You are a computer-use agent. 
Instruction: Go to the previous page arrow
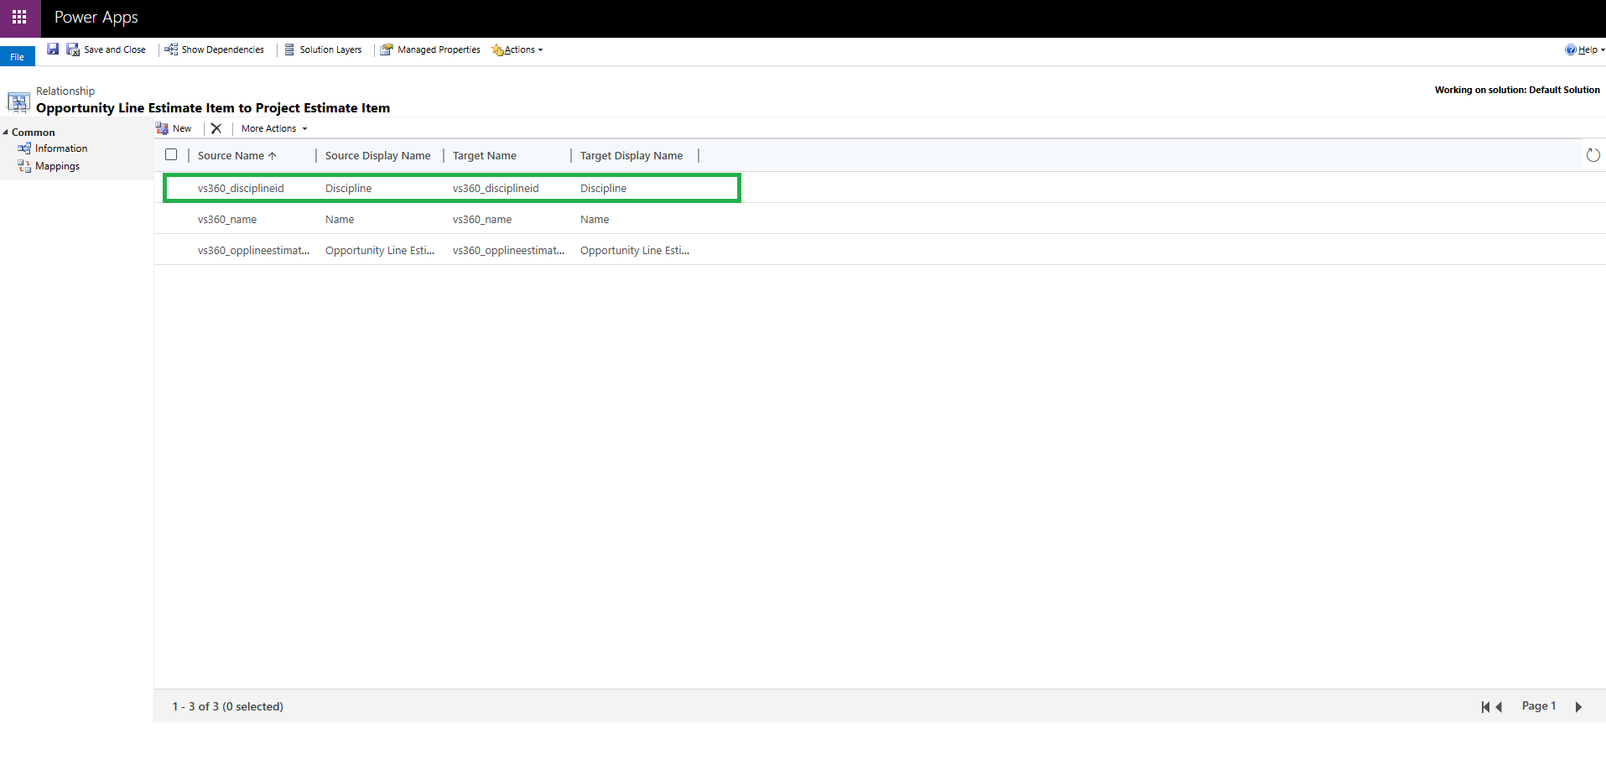coord(1499,707)
